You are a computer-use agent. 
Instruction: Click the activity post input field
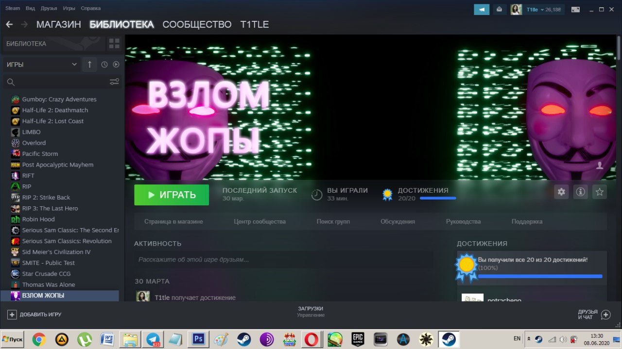(283, 260)
